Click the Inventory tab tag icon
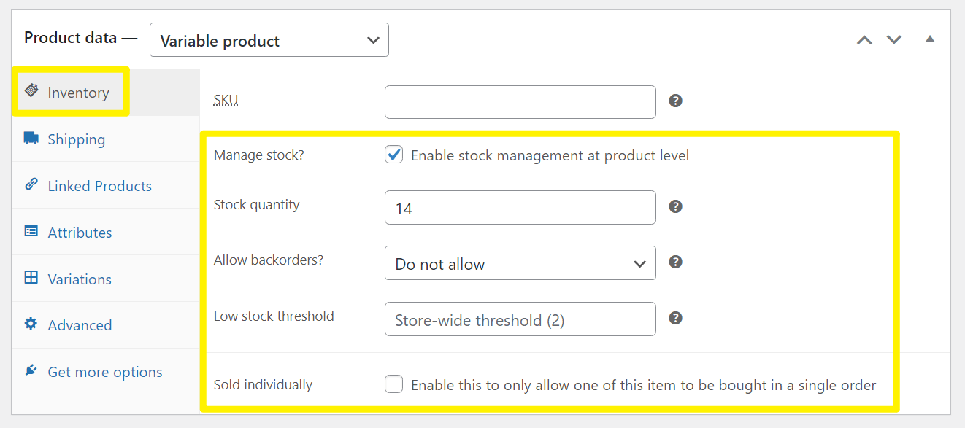 click(x=31, y=90)
